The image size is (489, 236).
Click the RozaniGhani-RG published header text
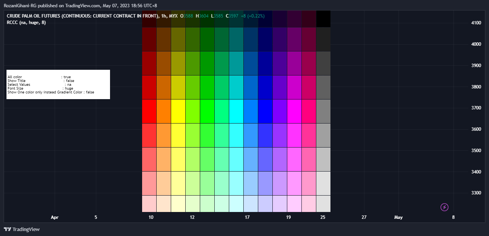pos(80,6)
